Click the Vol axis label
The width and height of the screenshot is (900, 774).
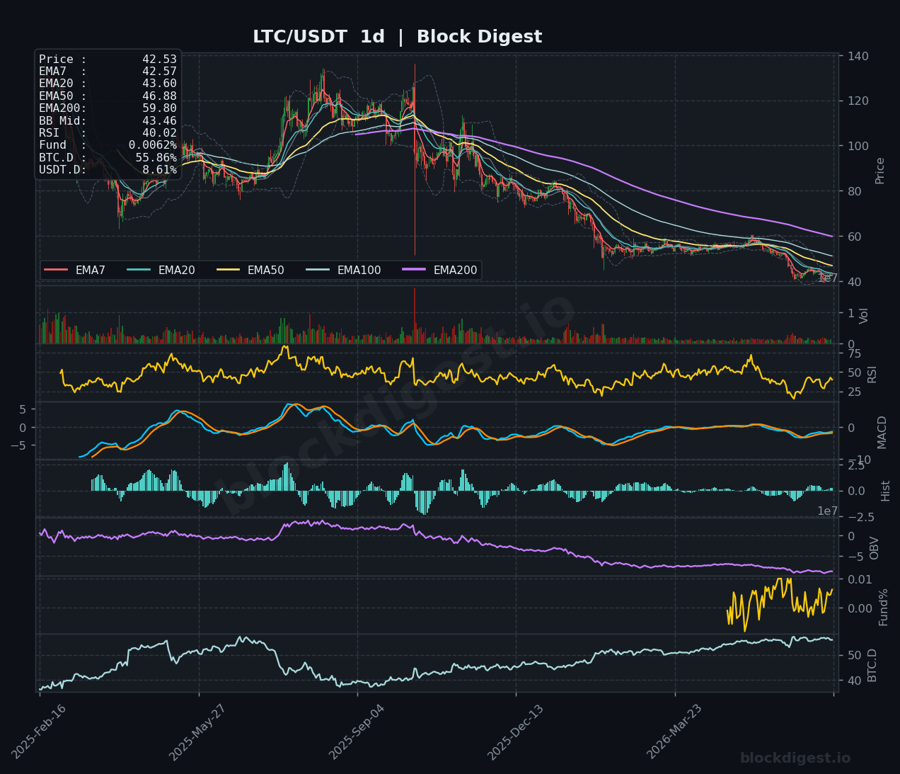[x=864, y=316]
